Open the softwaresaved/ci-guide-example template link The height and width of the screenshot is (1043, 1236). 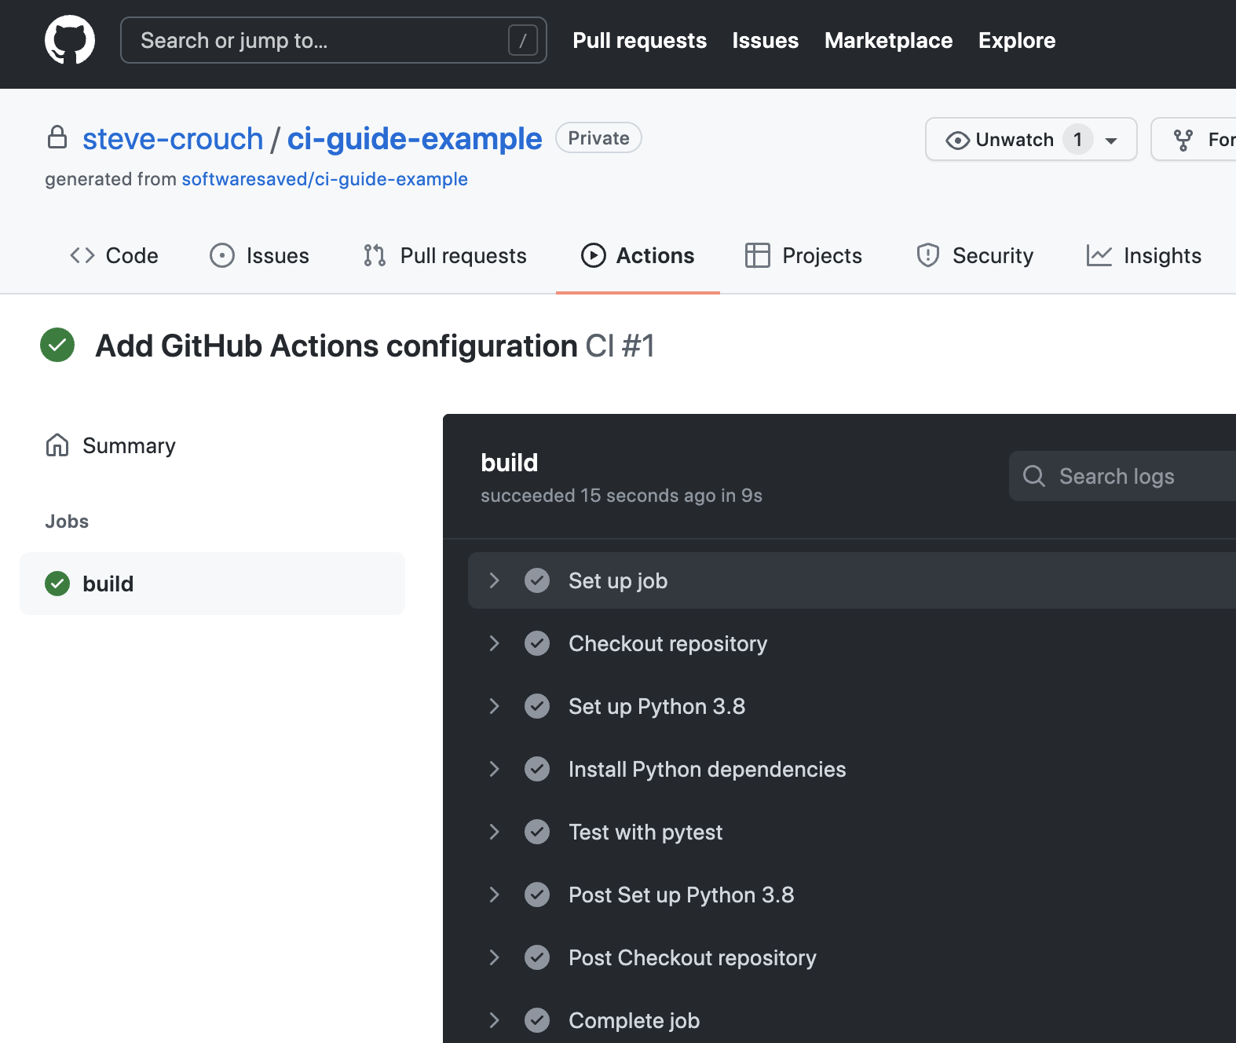coord(324,179)
